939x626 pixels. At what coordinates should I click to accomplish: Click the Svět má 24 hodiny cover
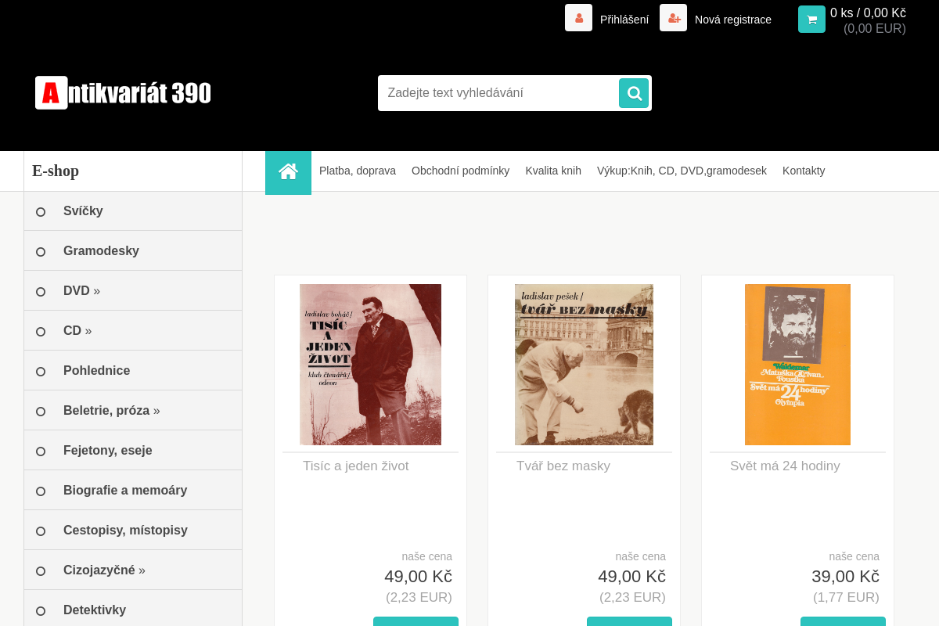(797, 365)
